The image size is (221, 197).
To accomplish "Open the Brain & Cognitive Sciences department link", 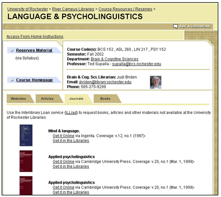I will point(115,59).
